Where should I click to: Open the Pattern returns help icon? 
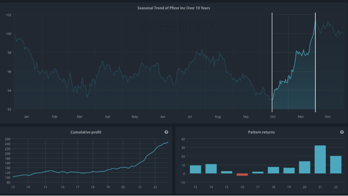(x=342, y=132)
